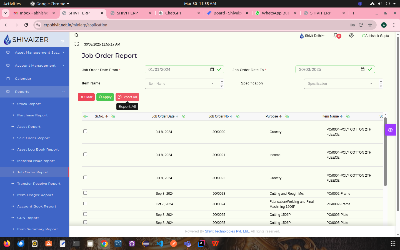Click the Job Order Date To field
The height and width of the screenshot is (250, 400).
coord(328,69)
